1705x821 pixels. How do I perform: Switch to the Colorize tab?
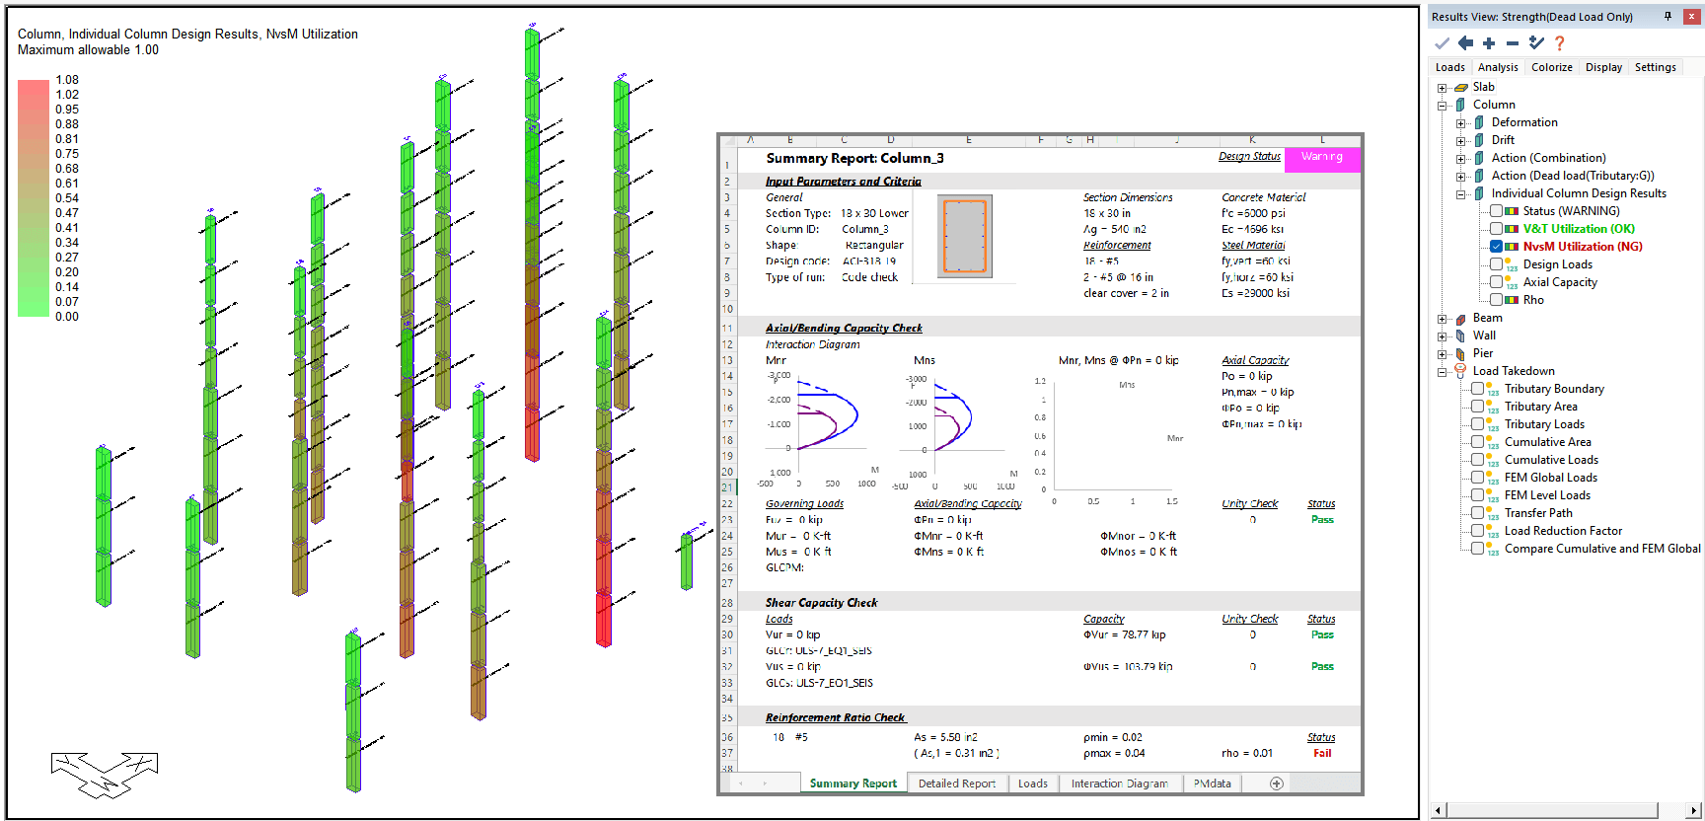click(1551, 67)
